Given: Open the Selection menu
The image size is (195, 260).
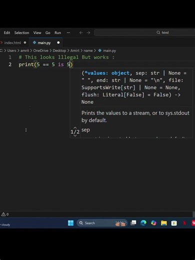Looking at the screenshot, I should 21,32.
